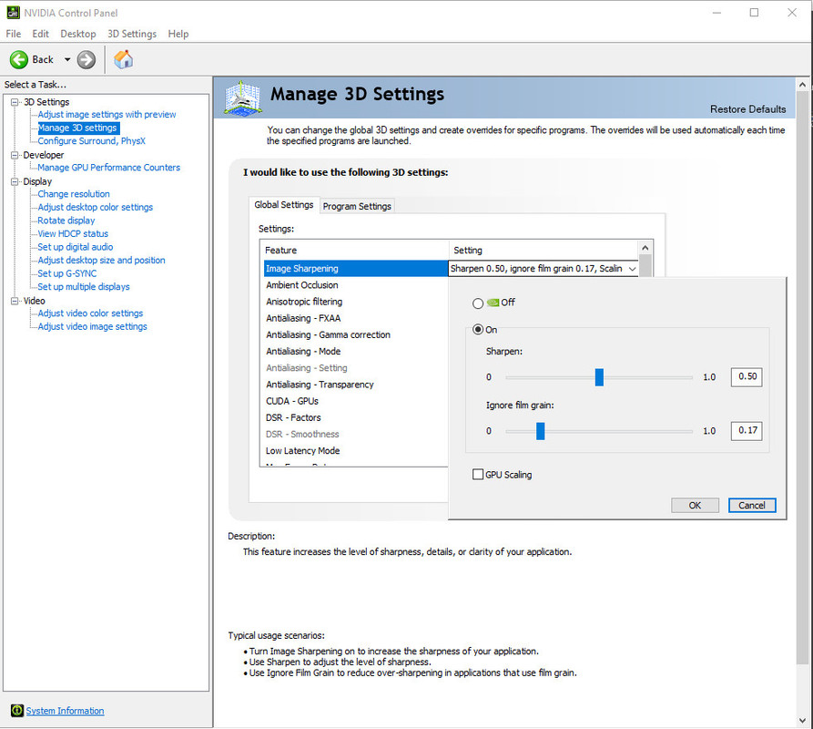813x729 pixels.
Task: Click the NVIDIA Control Panel title icon
Action: (x=13, y=13)
